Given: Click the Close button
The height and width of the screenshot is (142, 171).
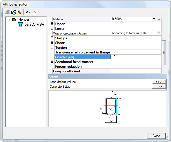Looking at the screenshot, I should [x=156, y=136].
